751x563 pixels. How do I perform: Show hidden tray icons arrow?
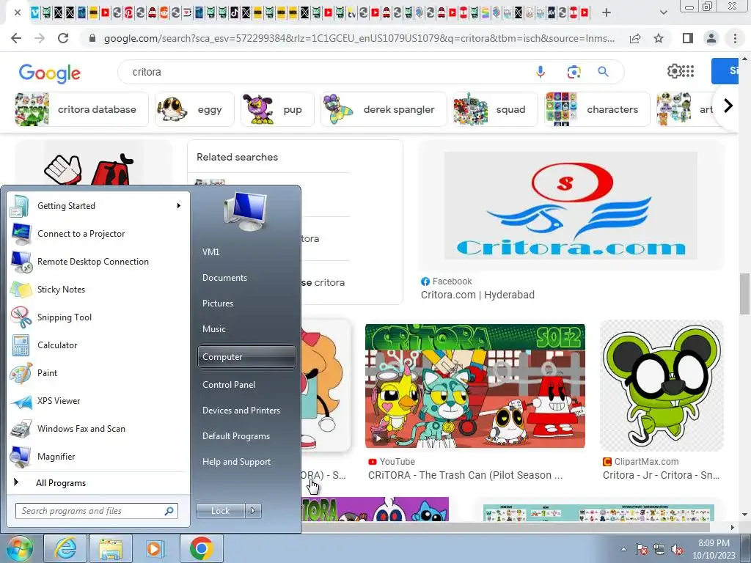[623, 550]
